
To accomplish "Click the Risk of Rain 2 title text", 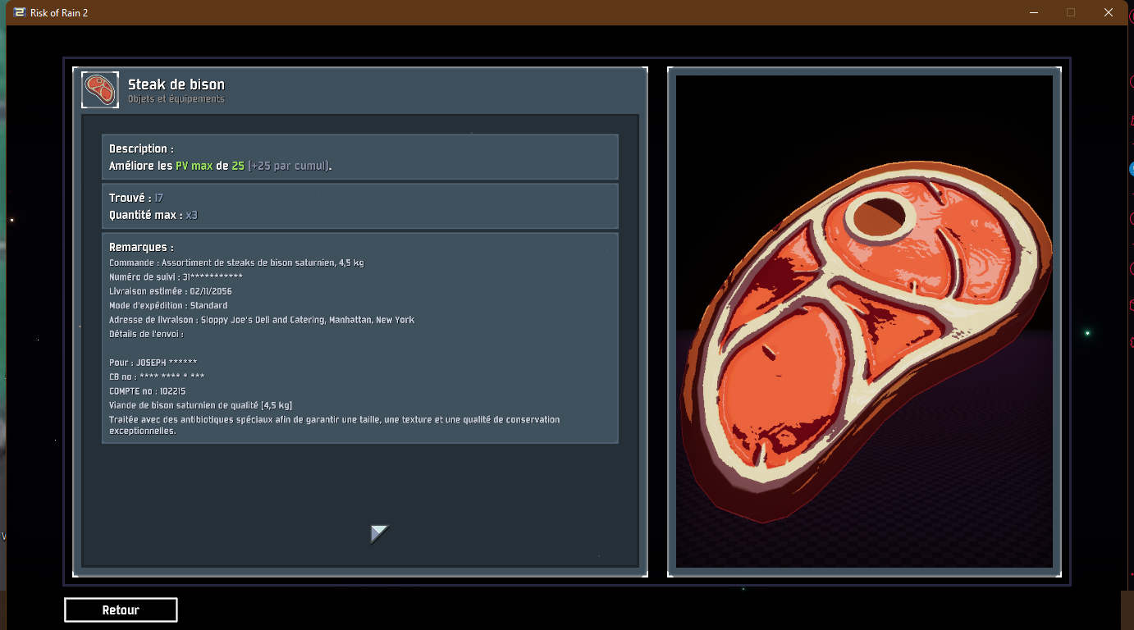I will 59,12.
